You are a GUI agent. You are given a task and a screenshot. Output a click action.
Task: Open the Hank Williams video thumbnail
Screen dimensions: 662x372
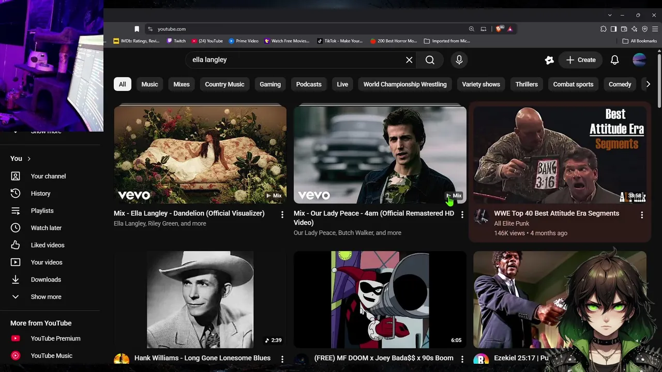(200, 300)
